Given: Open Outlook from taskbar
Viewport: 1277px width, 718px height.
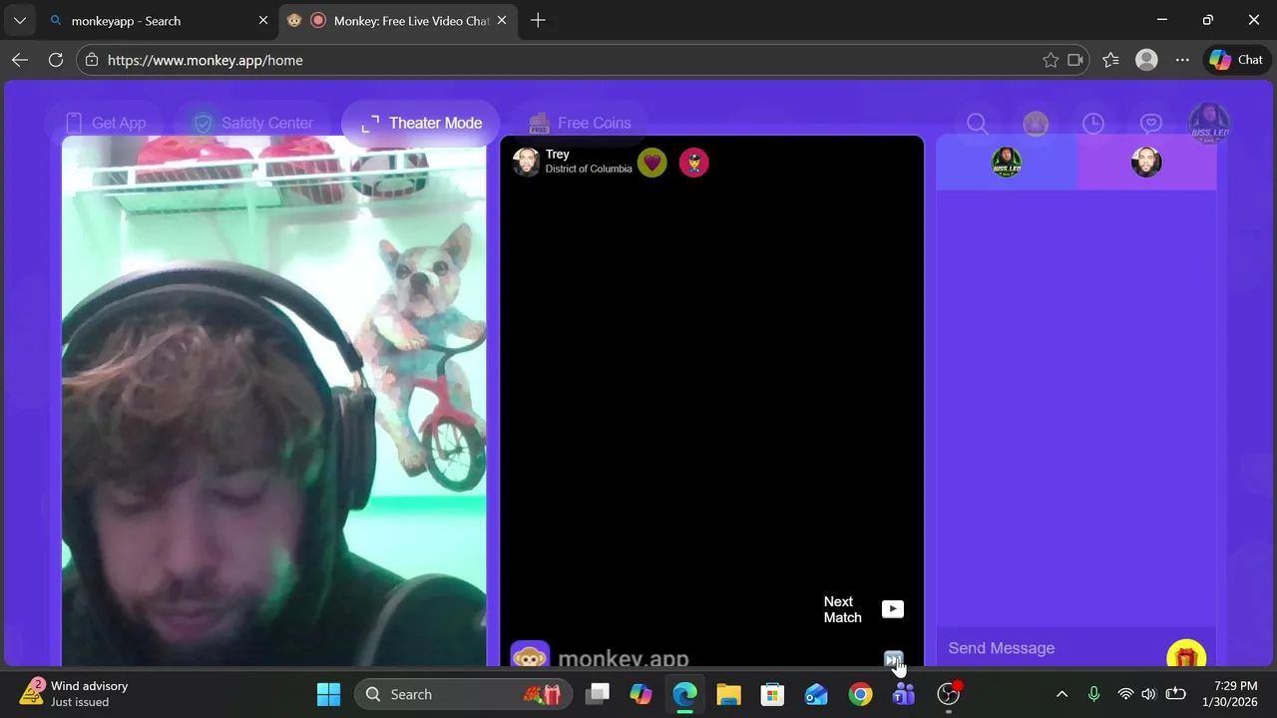Looking at the screenshot, I should pos(816,694).
